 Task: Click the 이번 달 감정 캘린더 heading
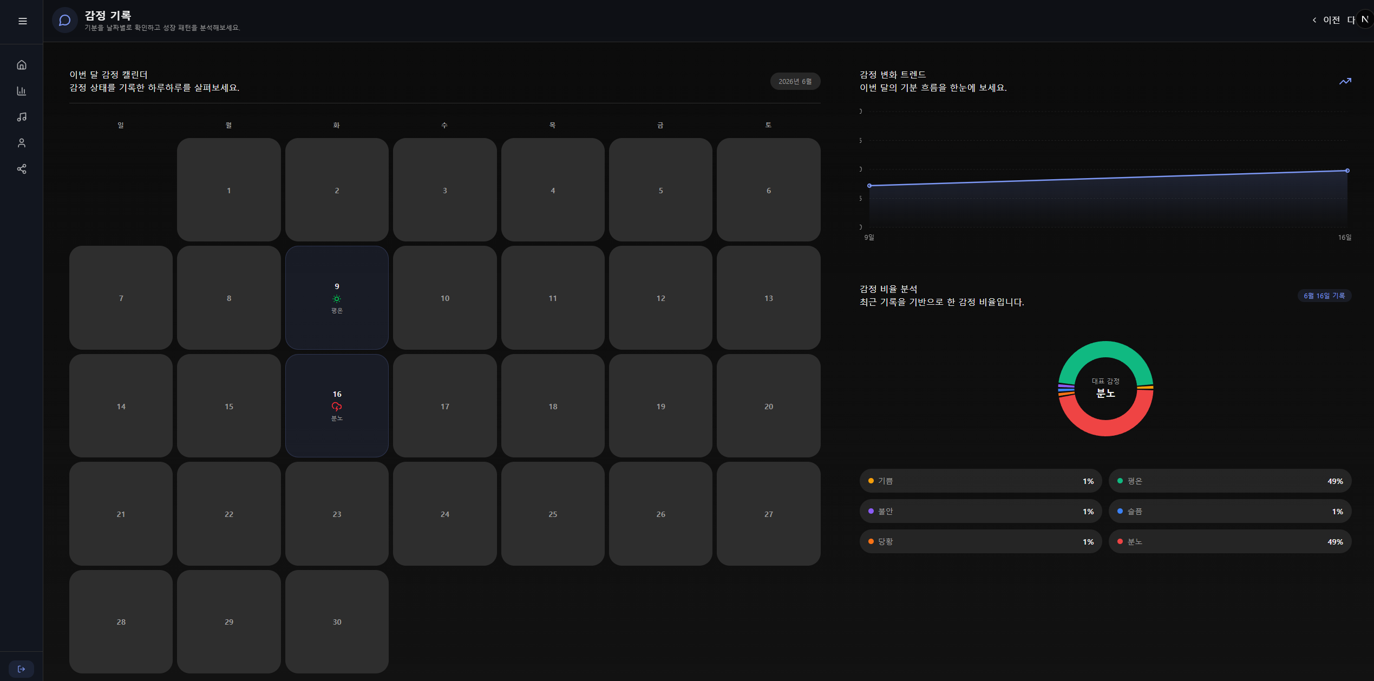click(x=108, y=75)
